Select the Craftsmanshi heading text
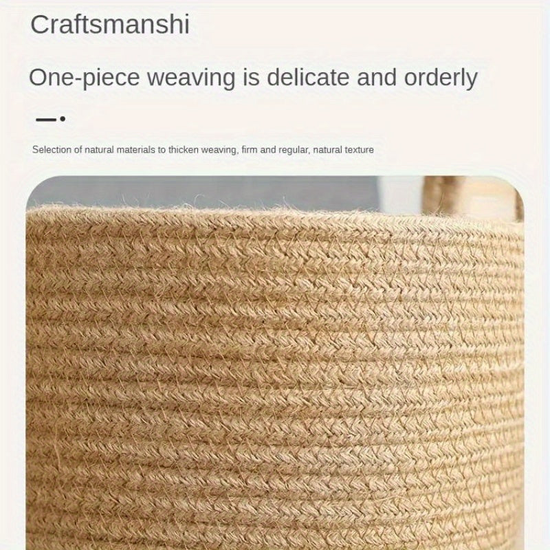Screen dimensions: 550x550 click(x=110, y=25)
